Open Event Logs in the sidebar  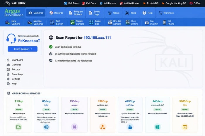(15, 74)
